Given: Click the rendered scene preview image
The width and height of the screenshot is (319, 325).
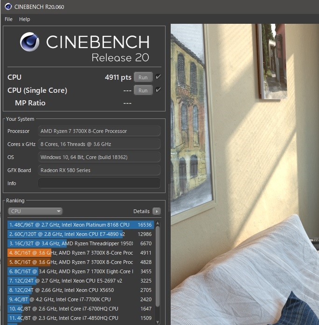Looking at the screenshot, I should click(x=245, y=174).
